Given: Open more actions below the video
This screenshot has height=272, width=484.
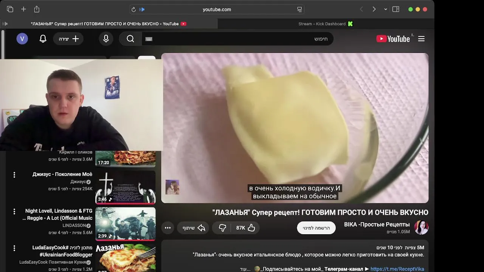Looking at the screenshot, I should (168, 228).
